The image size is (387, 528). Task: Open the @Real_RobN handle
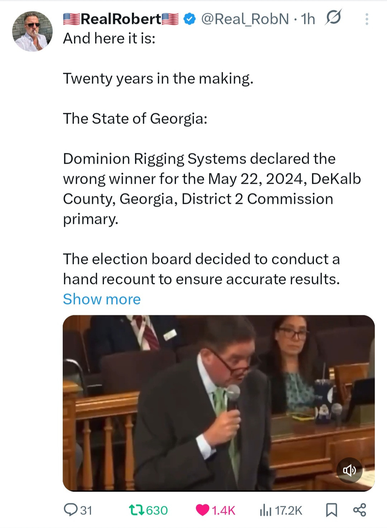click(x=245, y=19)
